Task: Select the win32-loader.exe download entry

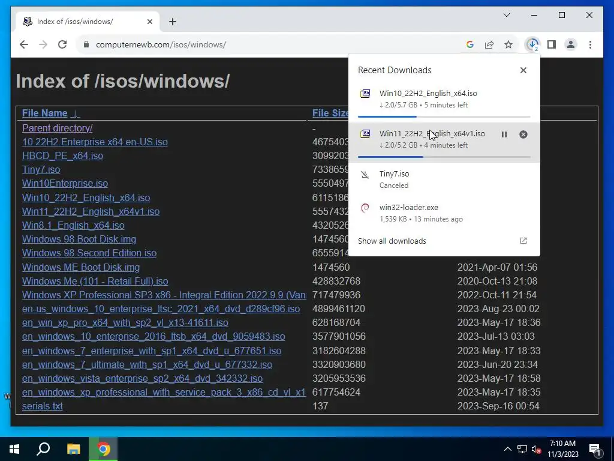Action: pos(444,213)
